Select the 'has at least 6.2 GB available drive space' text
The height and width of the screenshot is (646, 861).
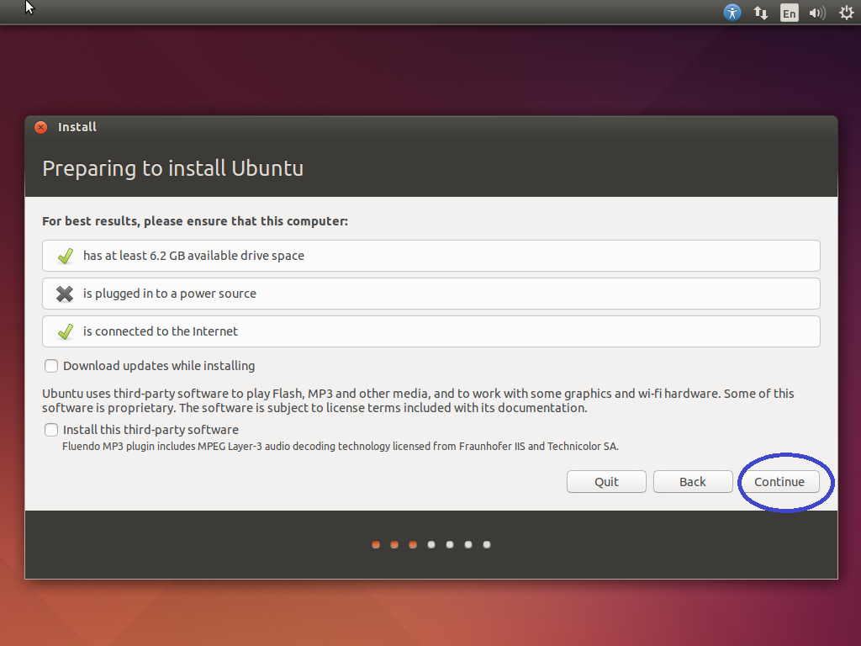click(194, 256)
